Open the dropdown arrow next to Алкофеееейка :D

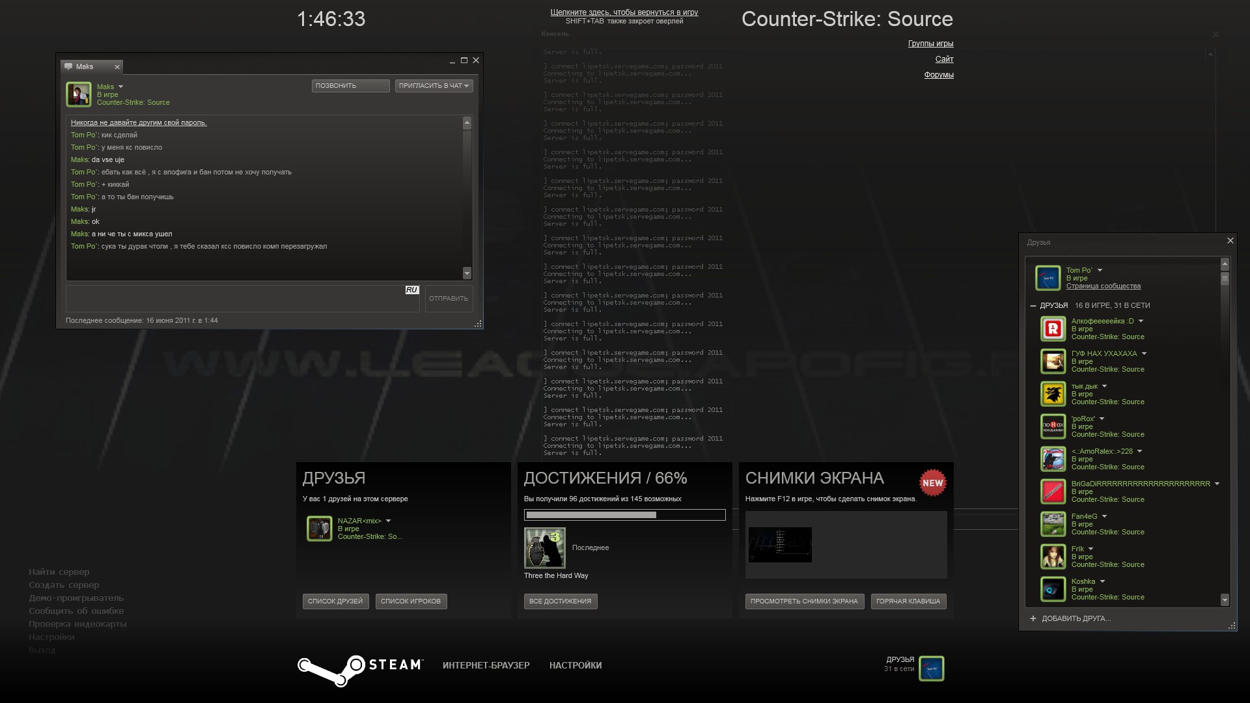click(1141, 321)
